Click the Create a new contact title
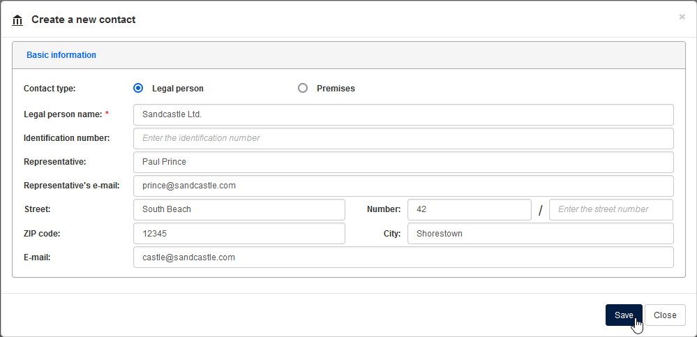Screen dimensions: 697x337 pyautogui.click(x=84, y=20)
